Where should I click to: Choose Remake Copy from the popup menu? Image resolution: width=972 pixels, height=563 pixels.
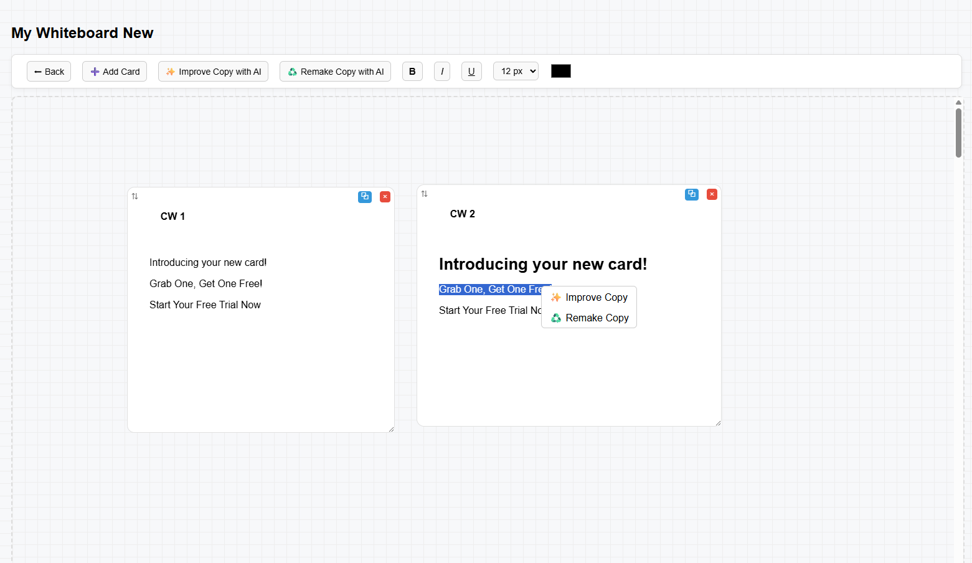pyautogui.click(x=589, y=318)
